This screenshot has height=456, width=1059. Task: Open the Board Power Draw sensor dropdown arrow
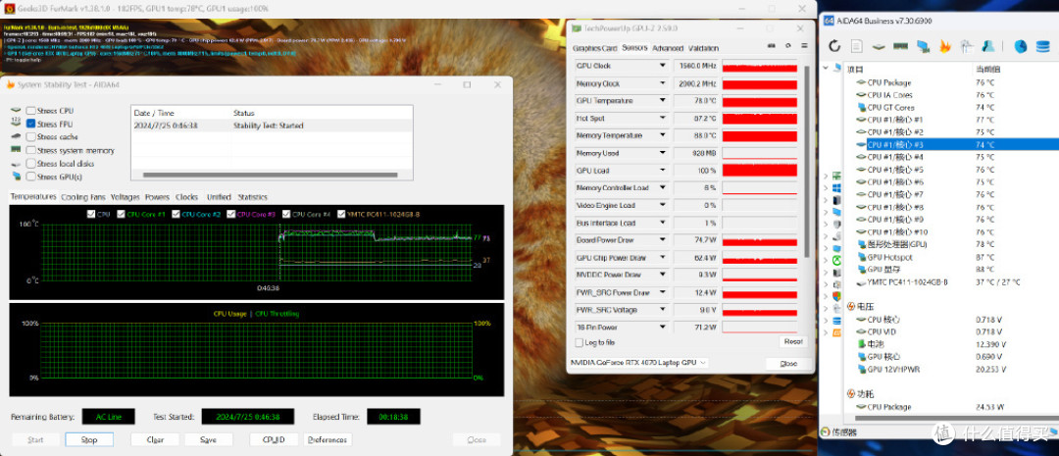coord(663,240)
